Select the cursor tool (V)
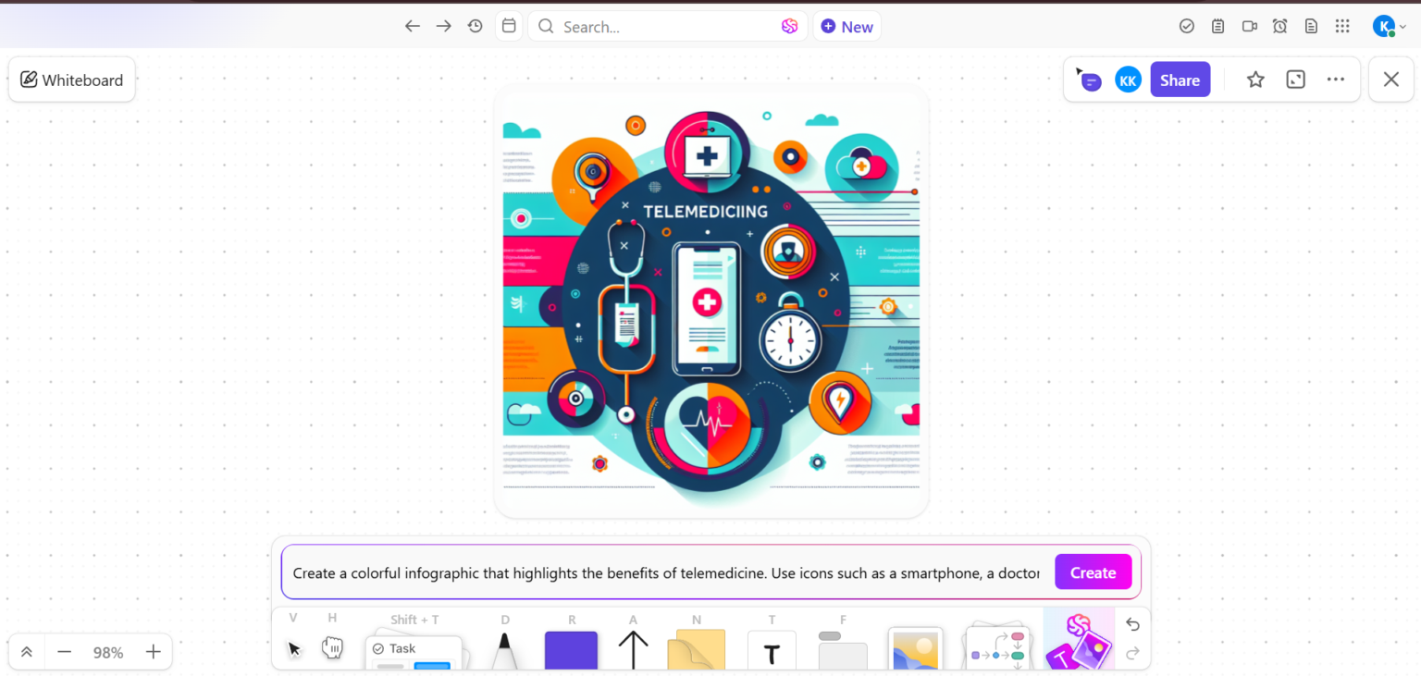 [x=293, y=648]
